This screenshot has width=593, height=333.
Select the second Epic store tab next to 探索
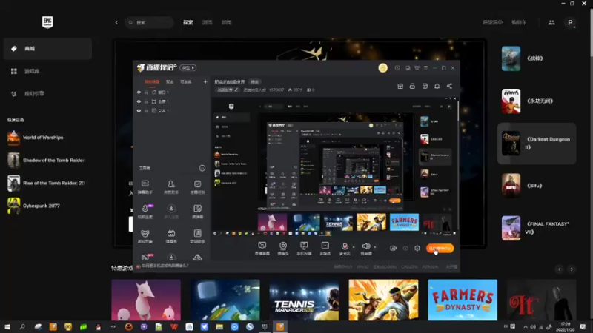click(207, 22)
